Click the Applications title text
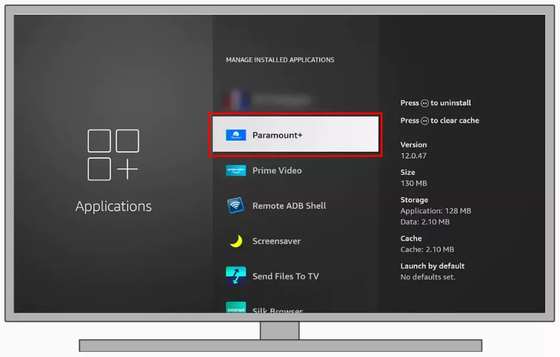Viewport: 560px width, 357px height. click(113, 206)
